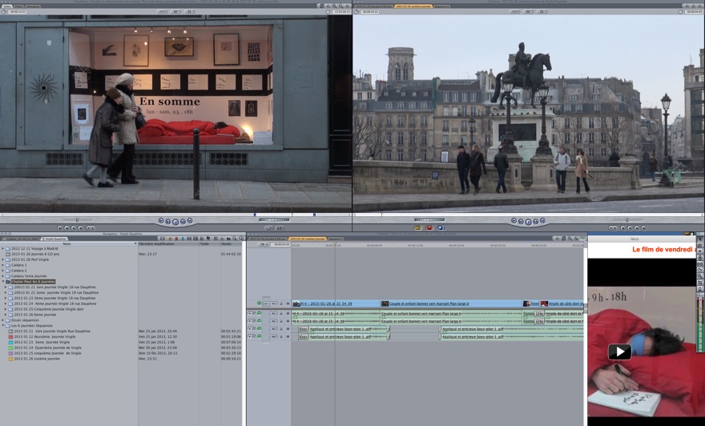Image resolution: width=705 pixels, height=426 pixels.
Task: Toggle mute/solo control on A1 track
Action: click(x=252, y=313)
